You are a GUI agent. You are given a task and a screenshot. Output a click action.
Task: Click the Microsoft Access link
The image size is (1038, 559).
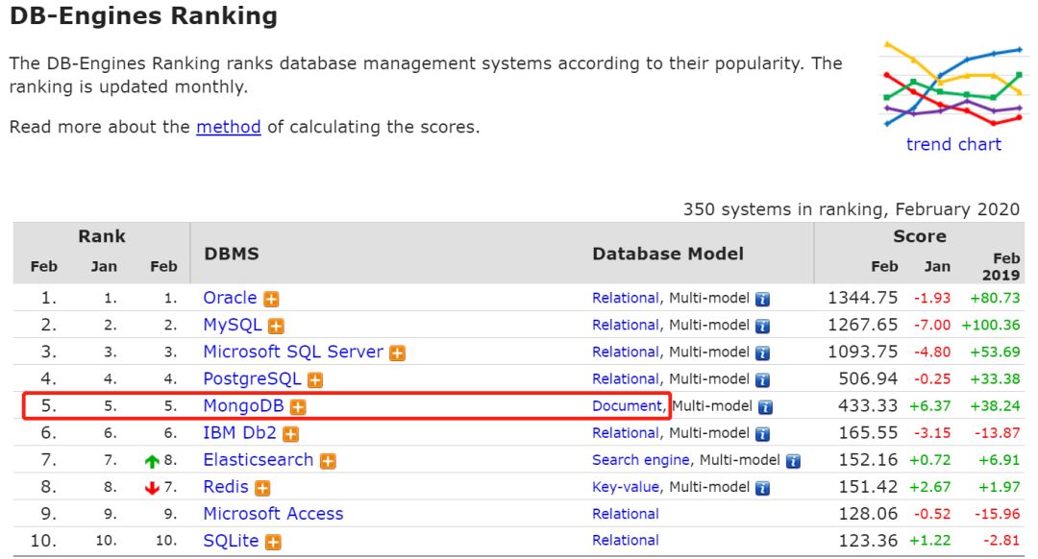click(x=273, y=514)
